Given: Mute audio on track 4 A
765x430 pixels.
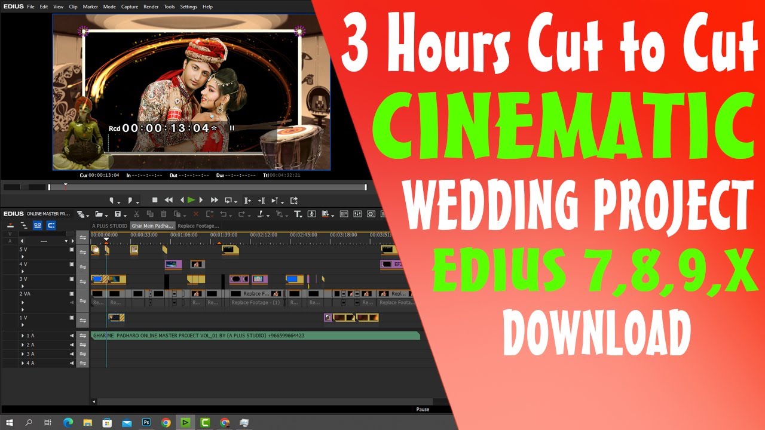Looking at the screenshot, I should tap(72, 363).
